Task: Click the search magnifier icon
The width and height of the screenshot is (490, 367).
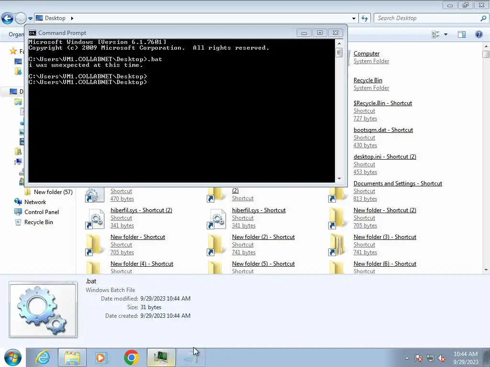Action: click(x=483, y=19)
